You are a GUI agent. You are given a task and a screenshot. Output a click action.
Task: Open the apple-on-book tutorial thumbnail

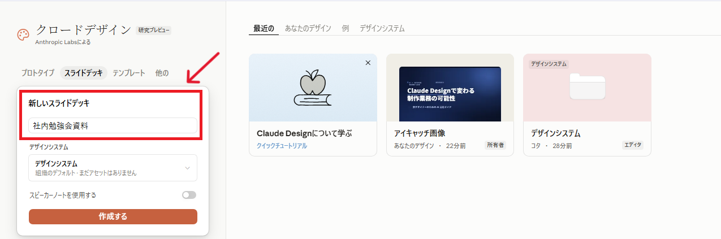(x=313, y=88)
